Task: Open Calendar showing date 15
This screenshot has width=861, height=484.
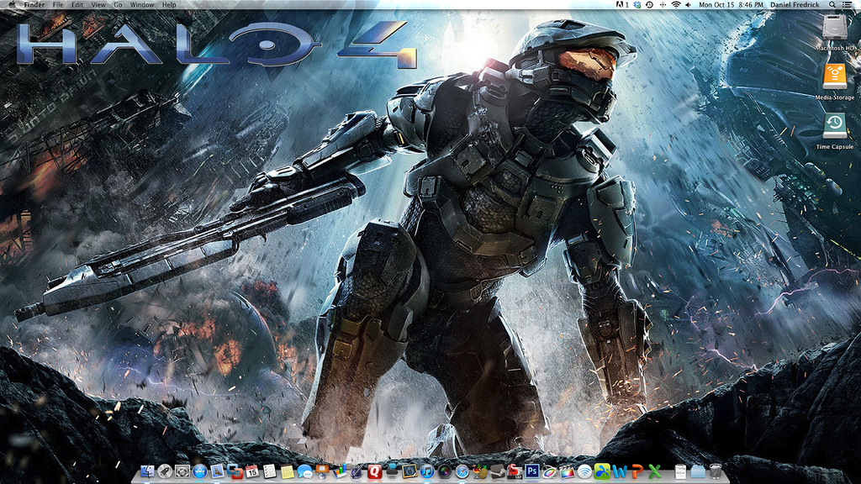Action: click(x=252, y=471)
